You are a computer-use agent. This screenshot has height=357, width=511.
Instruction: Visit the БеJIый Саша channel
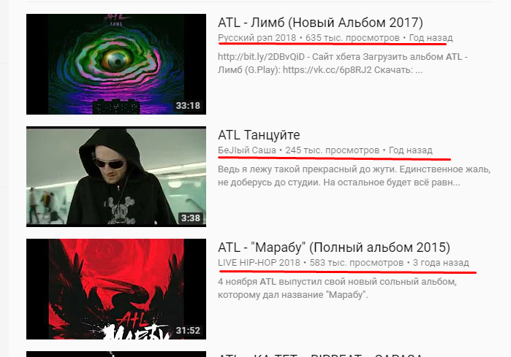click(246, 150)
